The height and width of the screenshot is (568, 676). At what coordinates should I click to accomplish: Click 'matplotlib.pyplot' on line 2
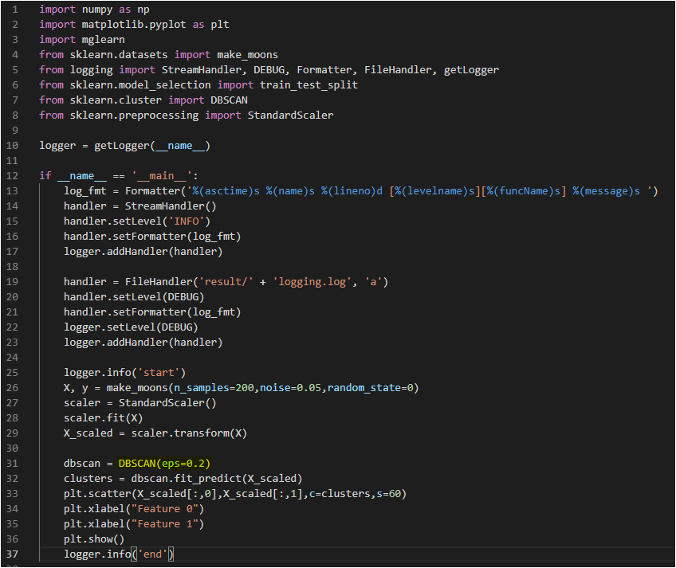point(134,25)
